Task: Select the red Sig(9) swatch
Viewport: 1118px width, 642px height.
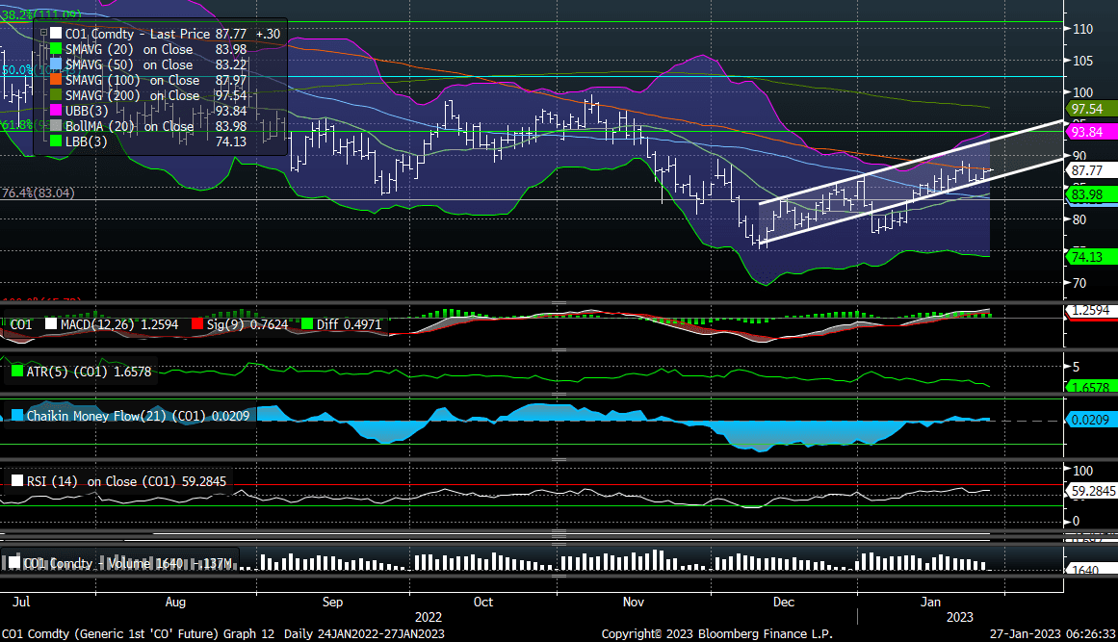Action: (197, 324)
